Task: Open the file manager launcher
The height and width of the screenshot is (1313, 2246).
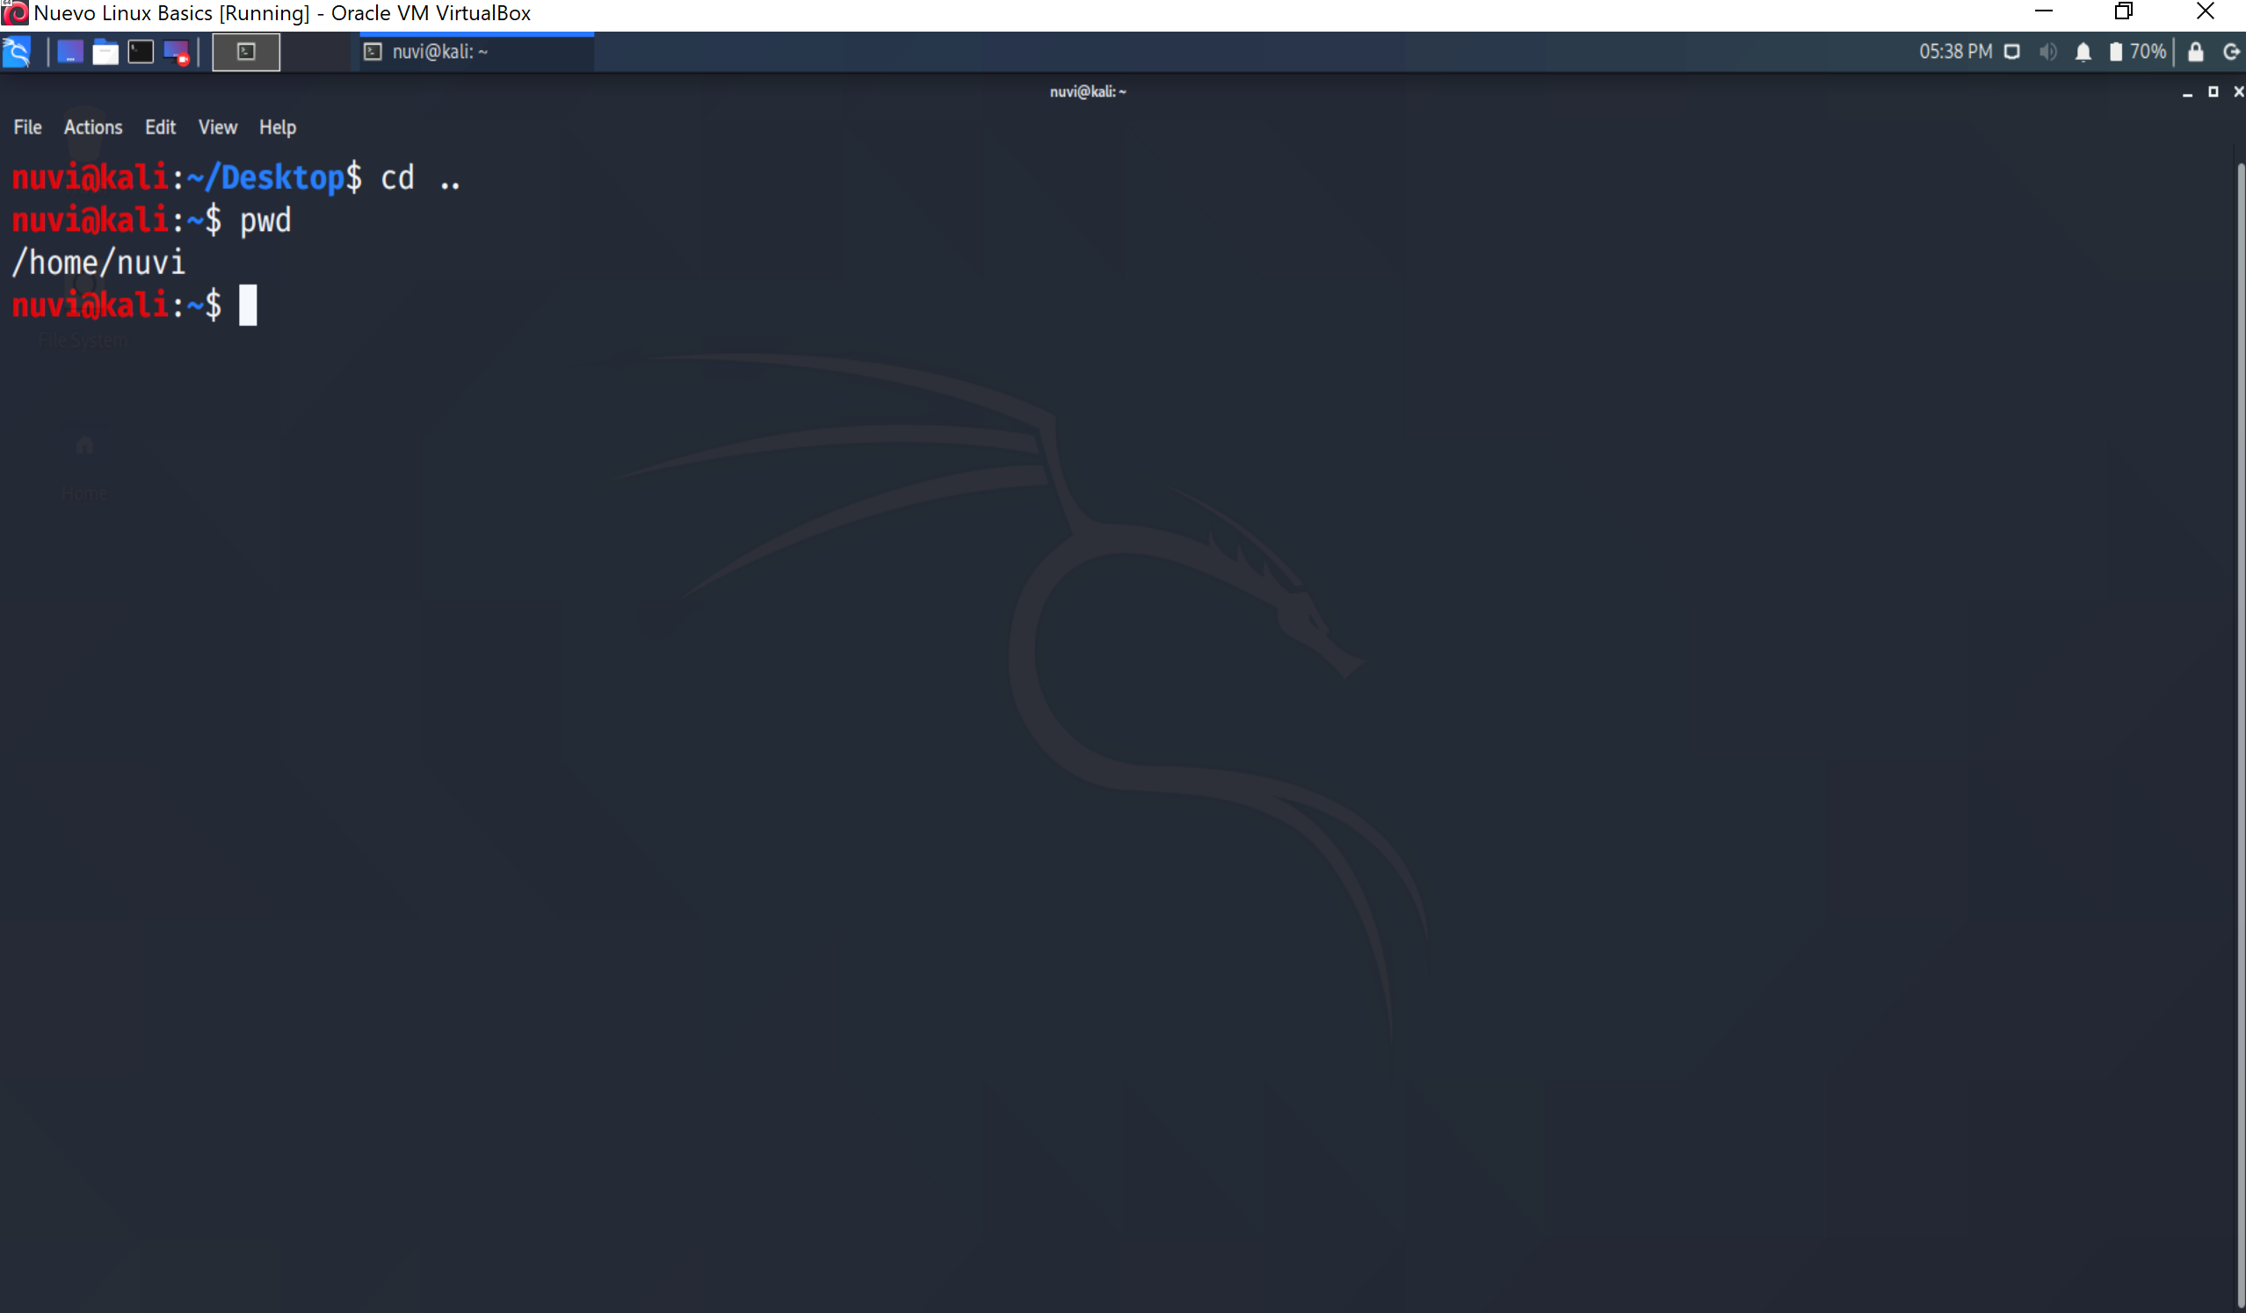Action: coord(105,52)
